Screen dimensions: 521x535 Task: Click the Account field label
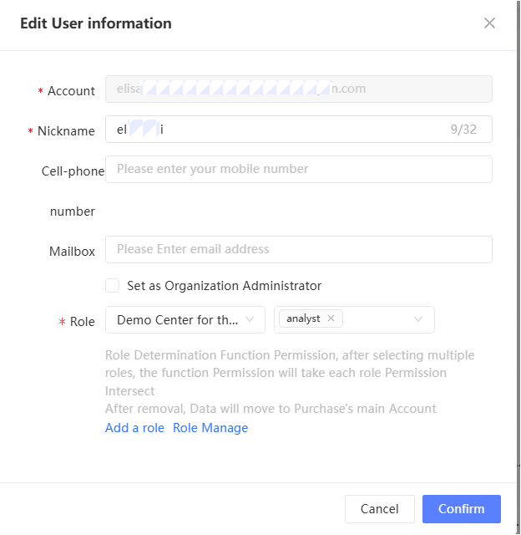(x=71, y=91)
